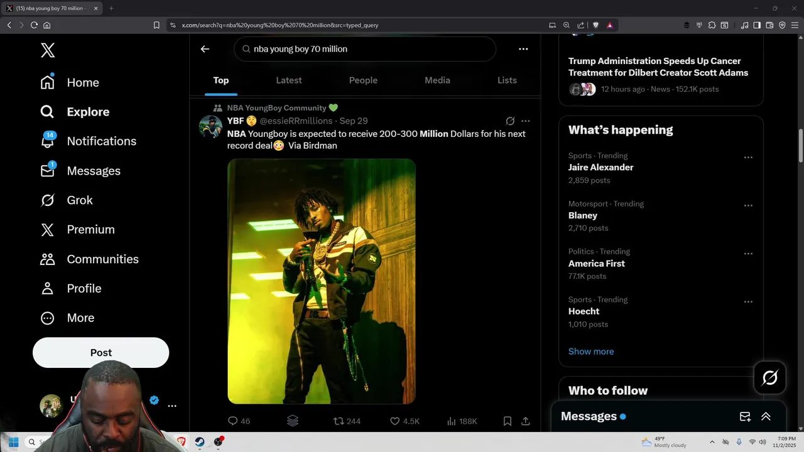Open options for Jaire Alexander trend
The image size is (804, 452).
click(748, 158)
